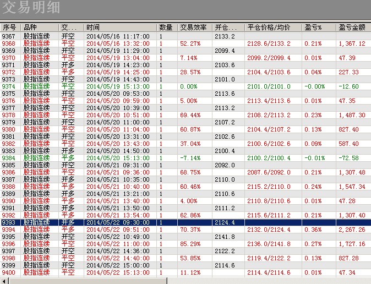371x284 pixels.
Task: Click efficiency value 37.04%
Action: pos(190,144)
